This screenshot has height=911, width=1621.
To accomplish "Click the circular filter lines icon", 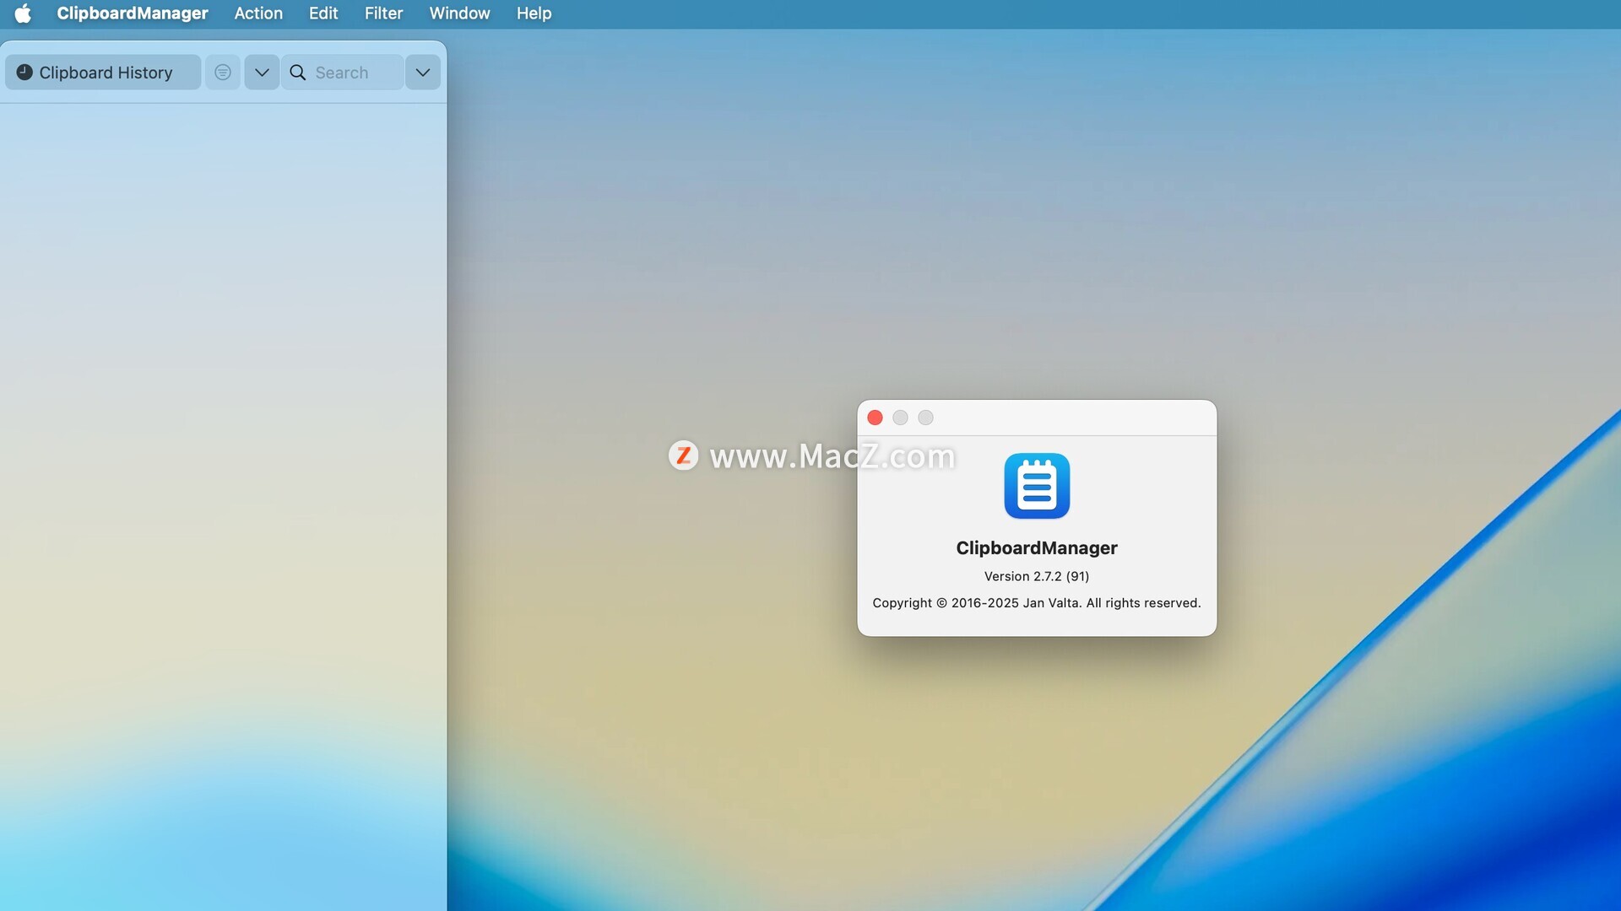I will pyautogui.click(x=223, y=73).
